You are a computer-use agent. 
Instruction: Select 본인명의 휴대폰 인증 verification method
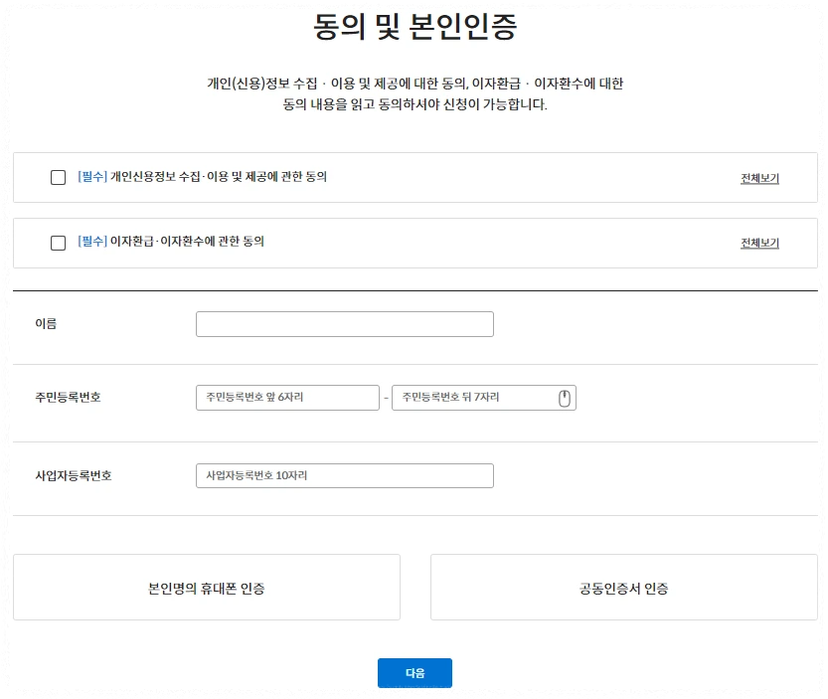point(206,587)
